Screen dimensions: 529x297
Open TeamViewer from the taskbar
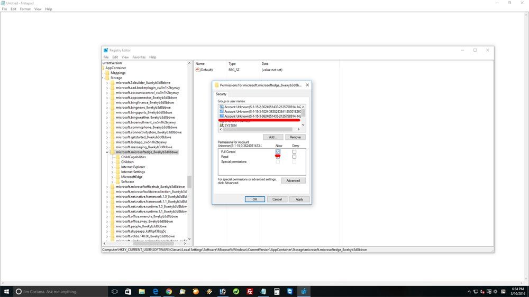click(x=290, y=291)
